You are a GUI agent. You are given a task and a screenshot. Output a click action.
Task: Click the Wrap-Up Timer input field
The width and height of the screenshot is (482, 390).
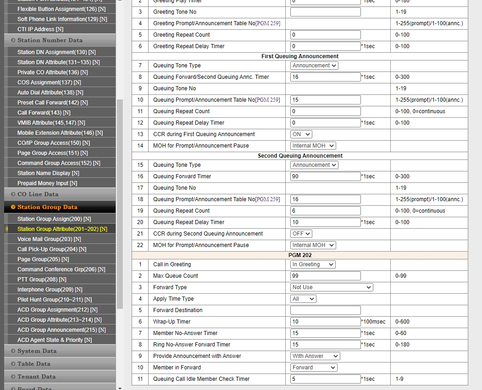pyautogui.click(x=325, y=322)
